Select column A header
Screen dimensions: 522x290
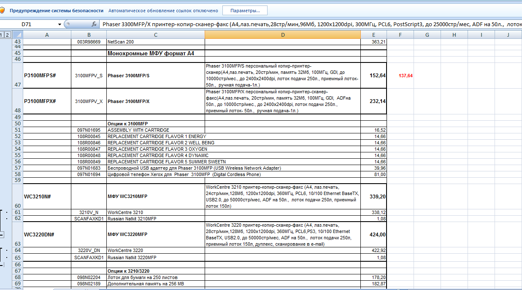coord(47,35)
